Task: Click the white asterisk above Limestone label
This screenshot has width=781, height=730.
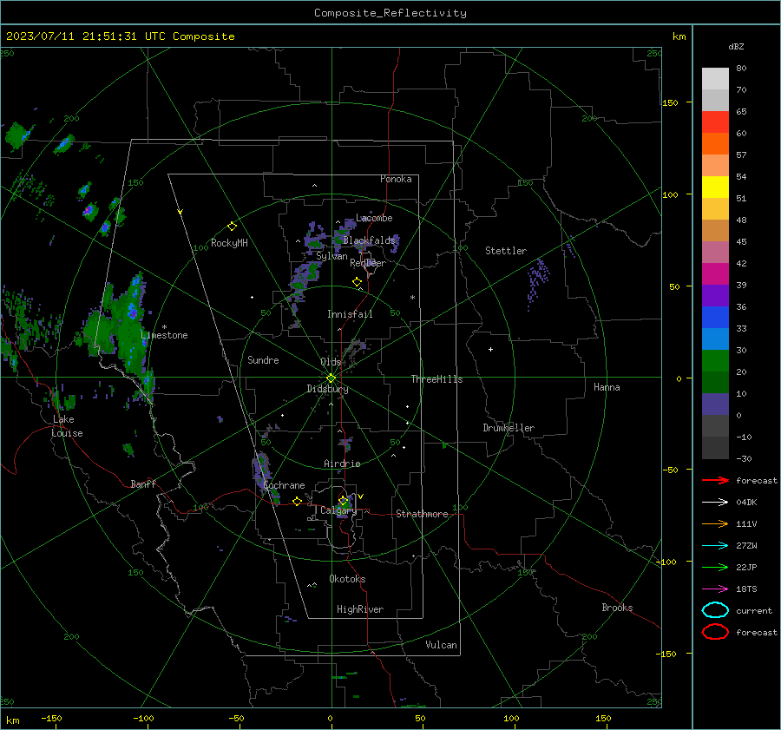Action: click(x=164, y=327)
